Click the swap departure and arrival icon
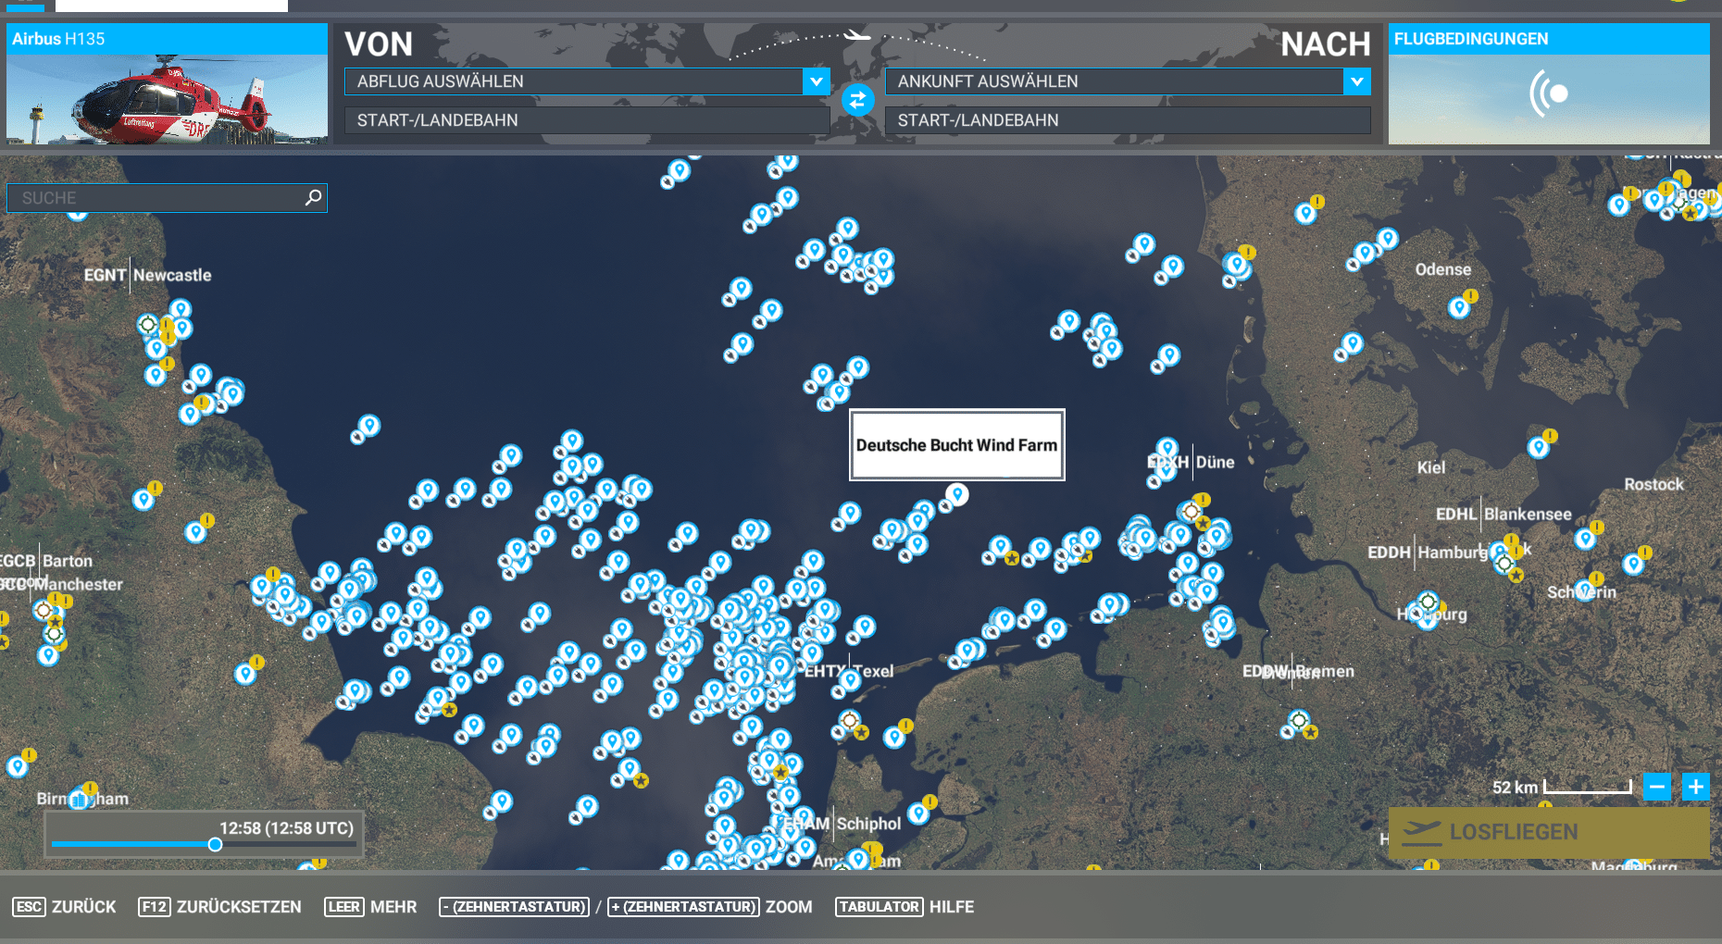1722x944 pixels. 857,100
